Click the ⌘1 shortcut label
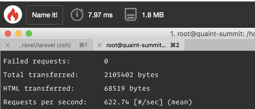255x109 pixels. [83, 45]
